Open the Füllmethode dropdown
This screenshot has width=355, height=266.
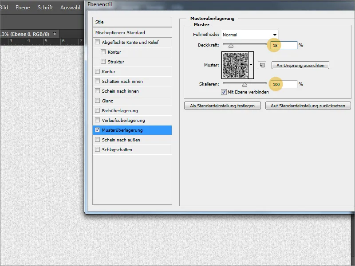pyautogui.click(x=250, y=35)
